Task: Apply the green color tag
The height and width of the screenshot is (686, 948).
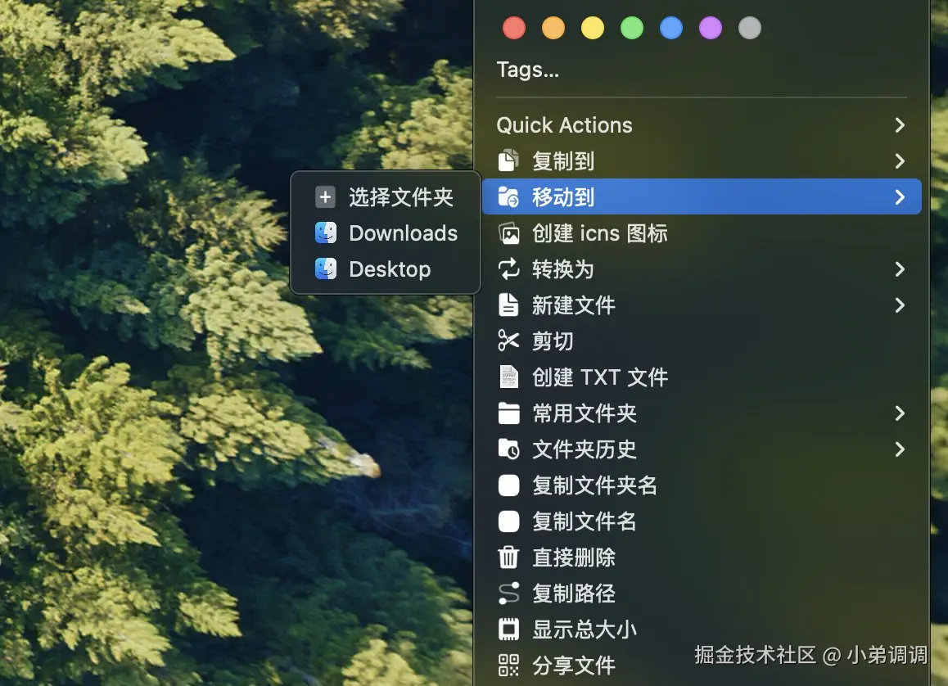Action: pyautogui.click(x=631, y=27)
